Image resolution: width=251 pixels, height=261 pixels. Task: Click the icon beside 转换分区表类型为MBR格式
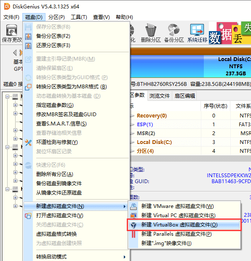point(28,87)
